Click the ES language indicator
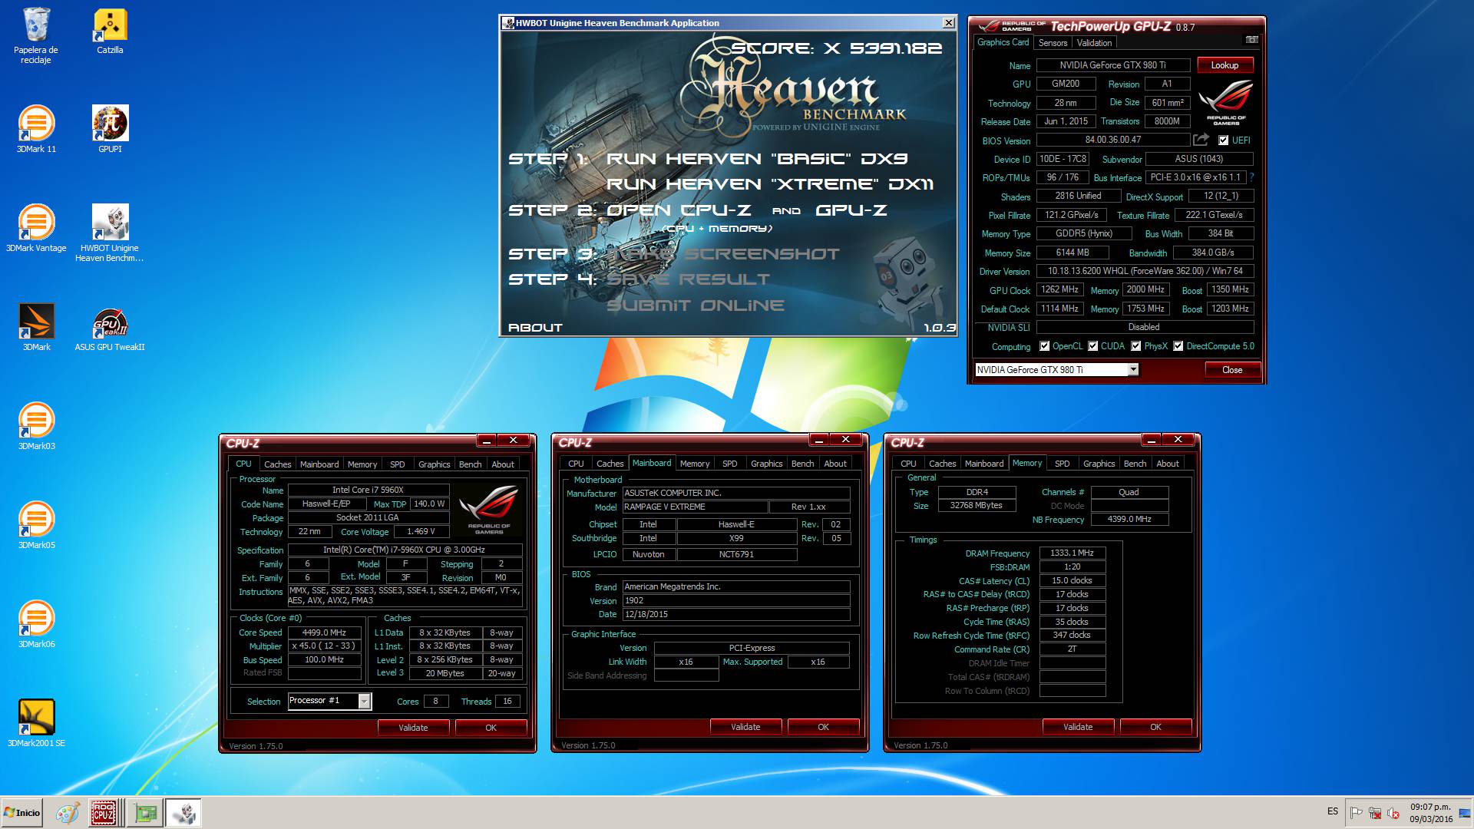This screenshot has width=1474, height=829. pos(1333,812)
